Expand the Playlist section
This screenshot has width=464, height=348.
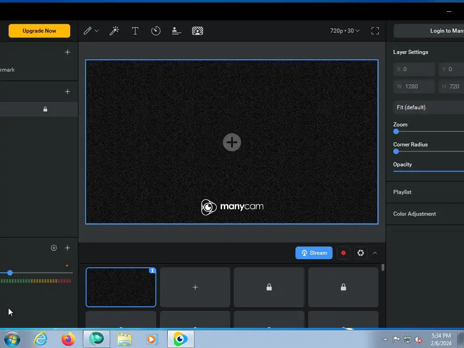click(425, 192)
